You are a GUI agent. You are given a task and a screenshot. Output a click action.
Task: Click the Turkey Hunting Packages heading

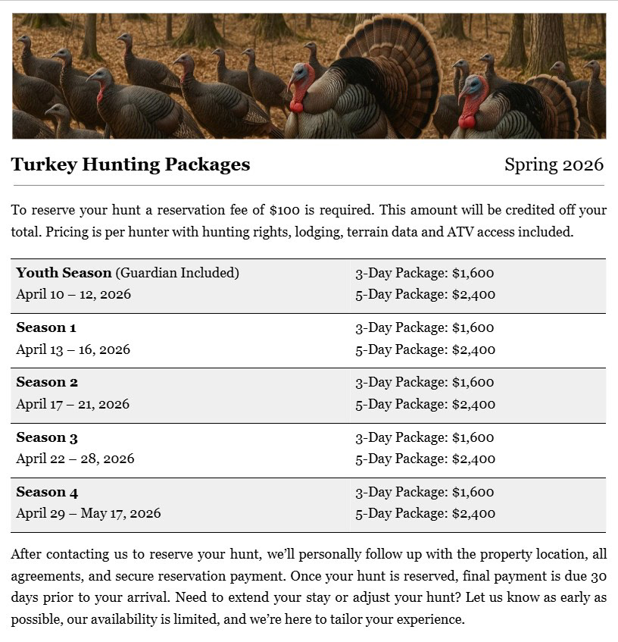130,164
